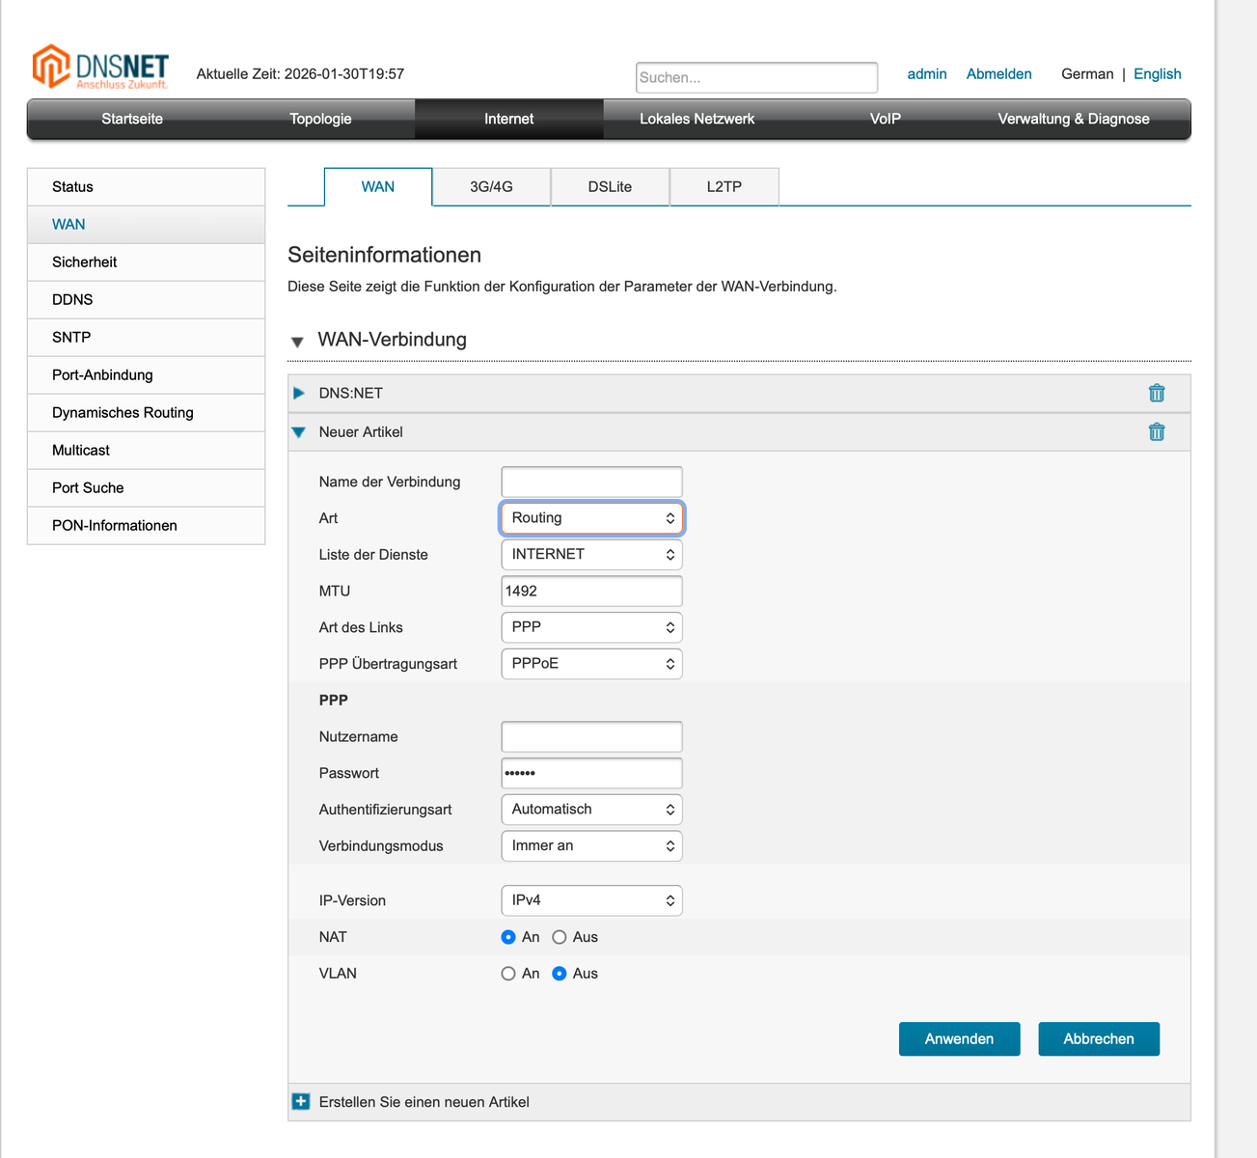This screenshot has height=1158, width=1257.
Task: Open PPP Übertragungsart dropdown
Action: point(591,664)
